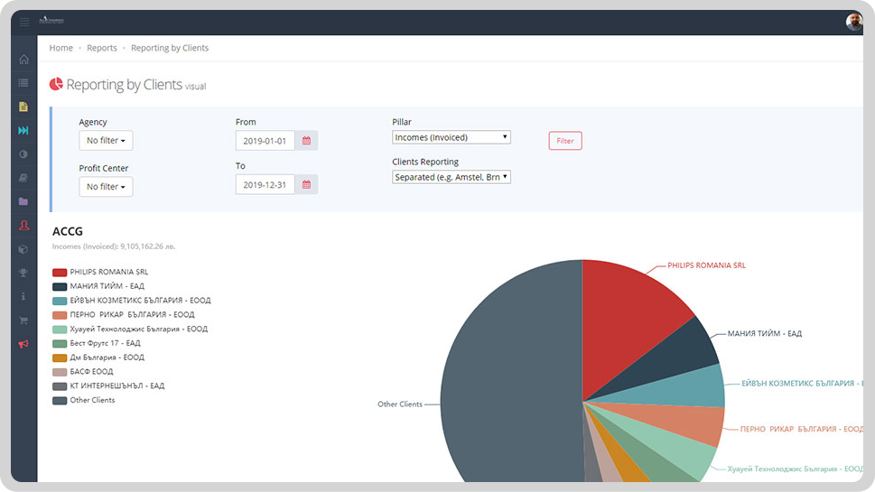
Task: Open the list icon in the sidebar
Action: pos(23,82)
